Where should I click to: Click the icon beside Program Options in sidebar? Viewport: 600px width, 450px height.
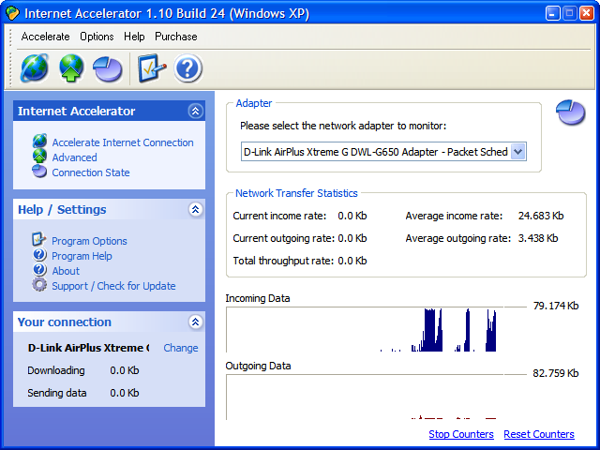pyautogui.click(x=38, y=240)
